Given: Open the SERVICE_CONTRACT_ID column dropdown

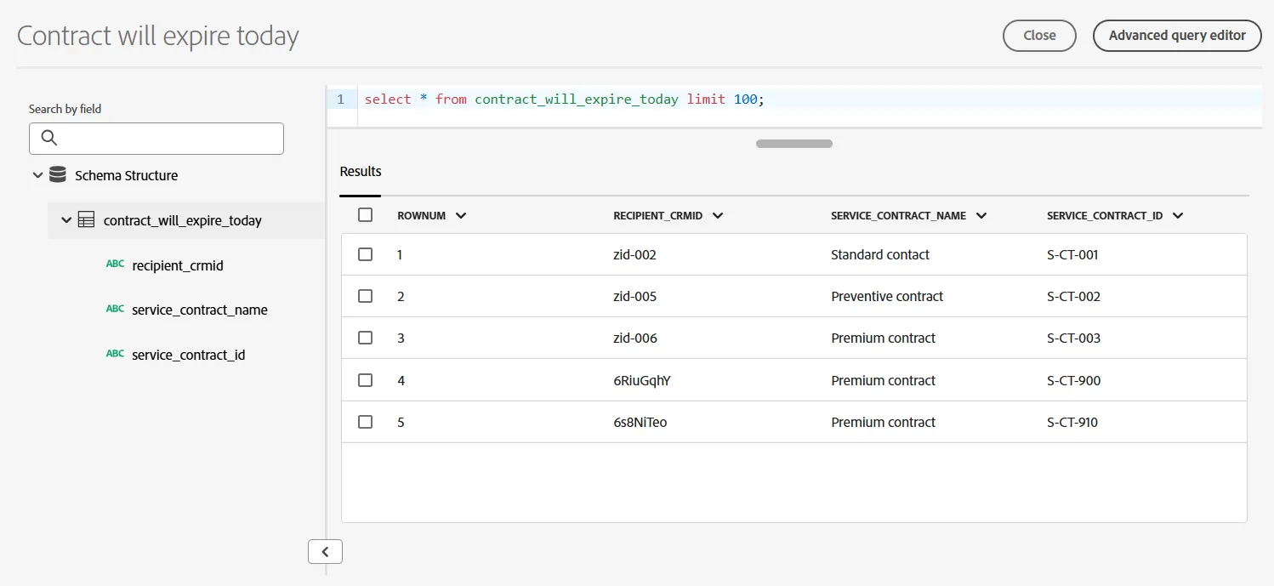Looking at the screenshot, I should click(1178, 216).
